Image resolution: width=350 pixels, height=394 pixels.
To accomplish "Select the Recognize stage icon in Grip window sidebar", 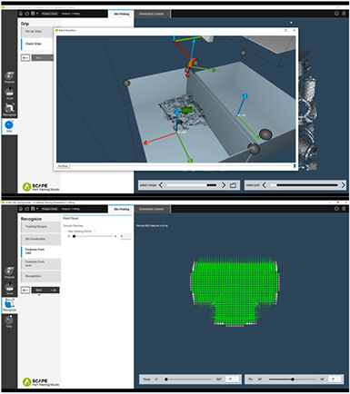I will (x=9, y=110).
